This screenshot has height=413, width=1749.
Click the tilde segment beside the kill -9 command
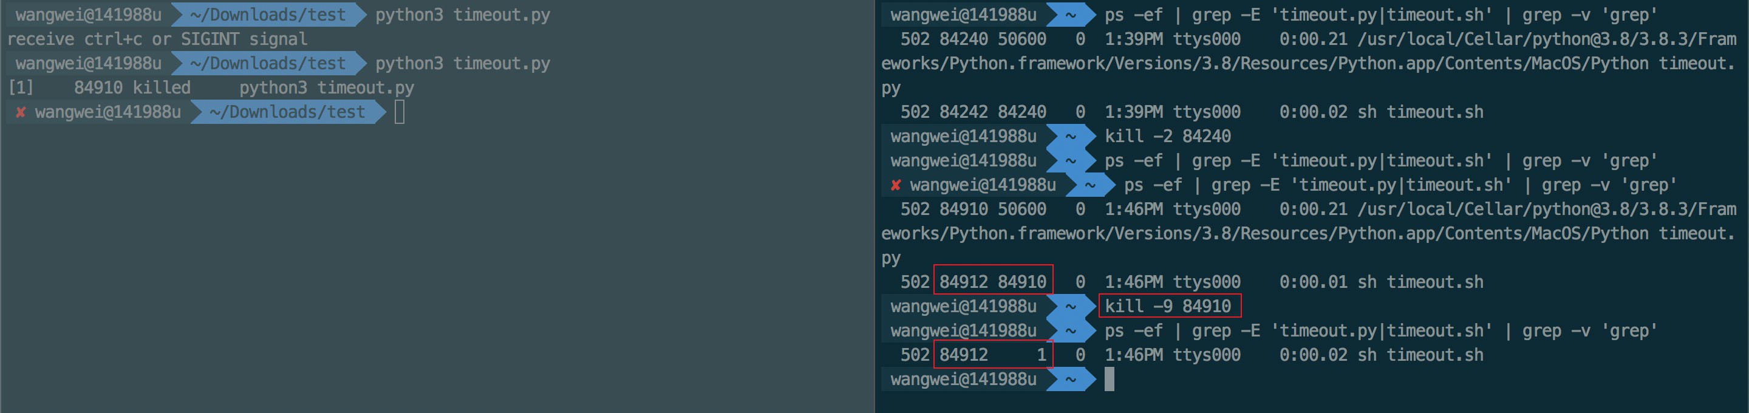pos(1071,306)
